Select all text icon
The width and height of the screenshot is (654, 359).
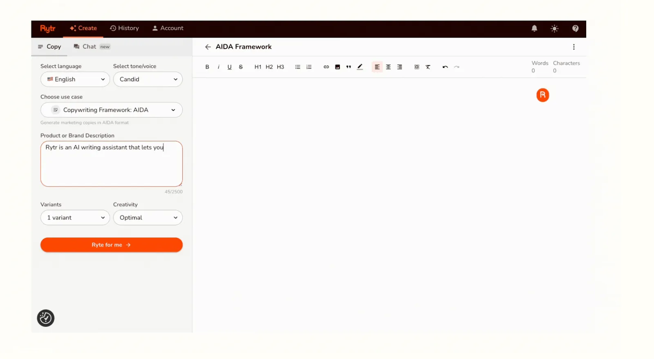click(x=417, y=67)
